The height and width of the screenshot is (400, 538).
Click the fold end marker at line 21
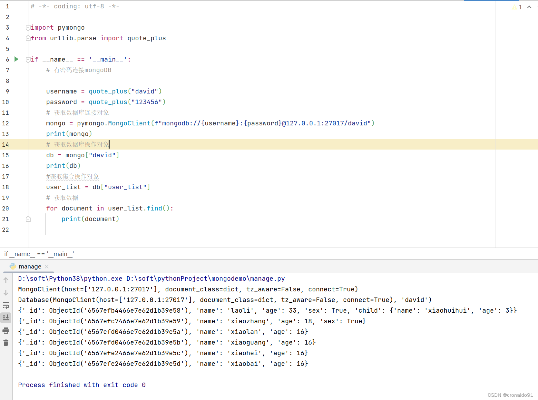28,219
